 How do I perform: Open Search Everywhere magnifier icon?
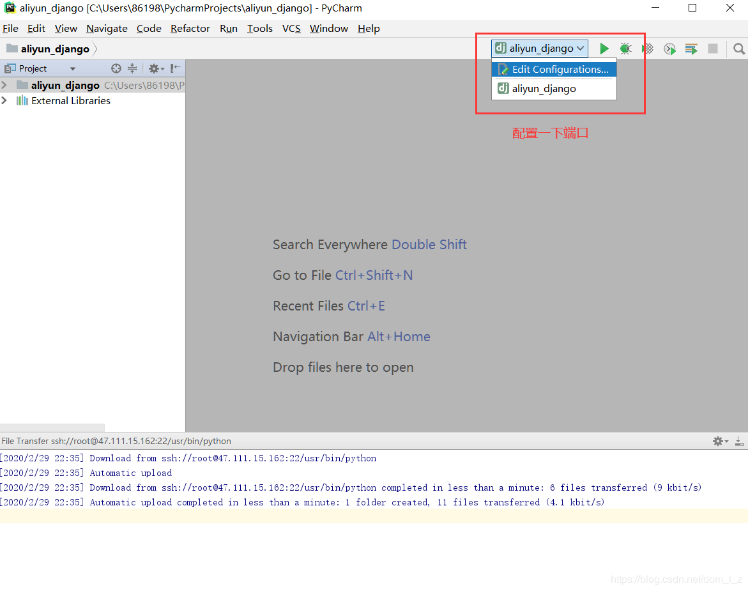pos(738,49)
